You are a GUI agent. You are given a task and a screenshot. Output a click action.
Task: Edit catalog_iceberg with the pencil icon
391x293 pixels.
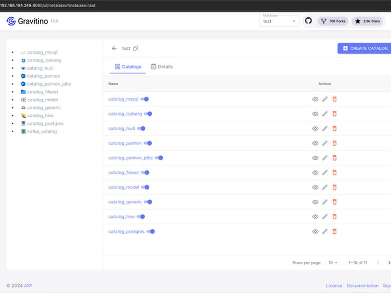325,114
